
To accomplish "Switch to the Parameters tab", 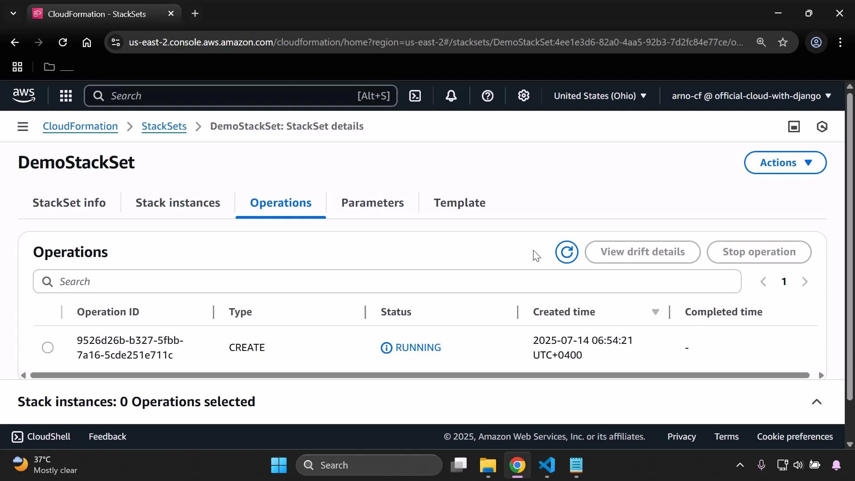I will (x=372, y=203).
